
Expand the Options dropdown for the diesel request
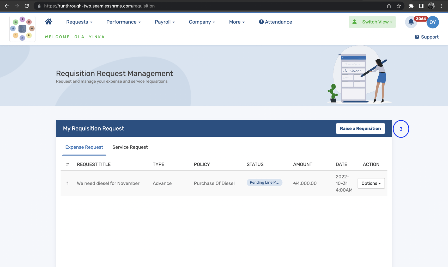(371, 183)
